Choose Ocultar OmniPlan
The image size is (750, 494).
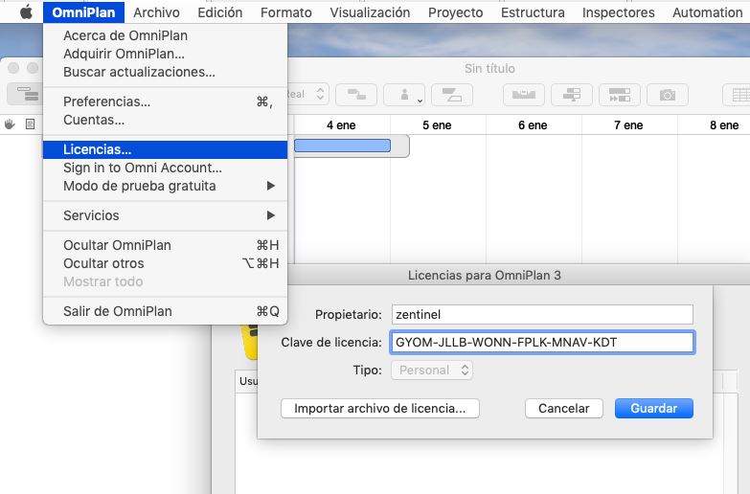[165, 245]
